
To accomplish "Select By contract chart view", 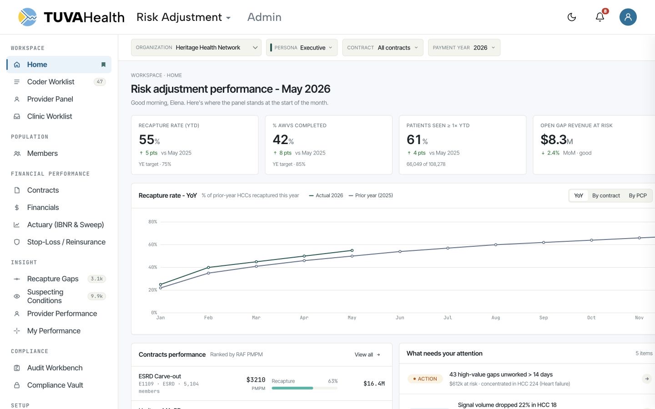I will tap(606, 195).
